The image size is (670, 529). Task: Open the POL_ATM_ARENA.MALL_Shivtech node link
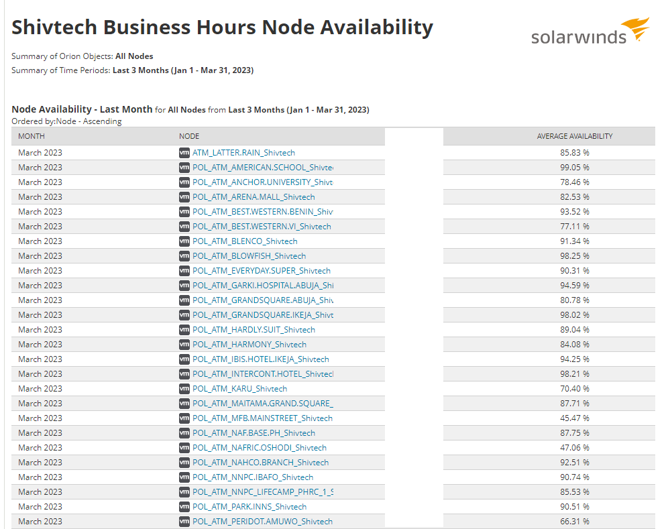click(x=254, y=197)
